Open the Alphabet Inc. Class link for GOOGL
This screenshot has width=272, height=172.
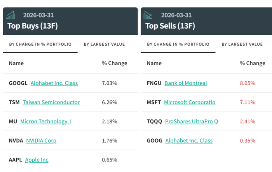tap(54, 83)
